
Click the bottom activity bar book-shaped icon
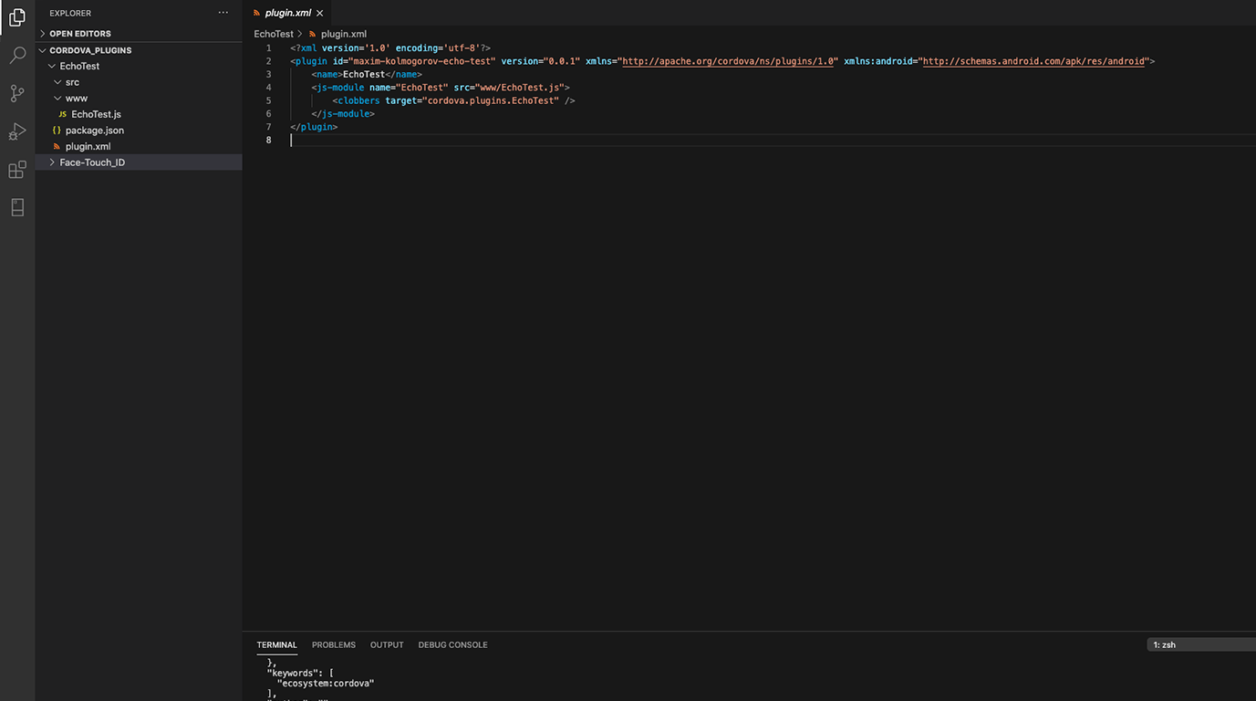pos(16,207)
